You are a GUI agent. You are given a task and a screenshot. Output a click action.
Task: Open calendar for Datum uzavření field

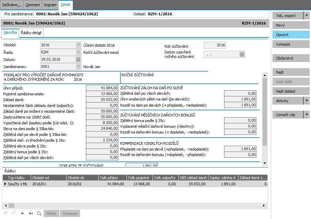[x=242, y=54]
